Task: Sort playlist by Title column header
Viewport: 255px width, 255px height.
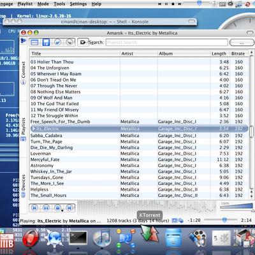Action: [x=75, y=54]
